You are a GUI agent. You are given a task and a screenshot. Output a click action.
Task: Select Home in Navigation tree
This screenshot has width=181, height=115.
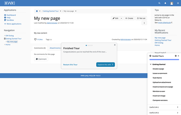(x=8, y=45)
